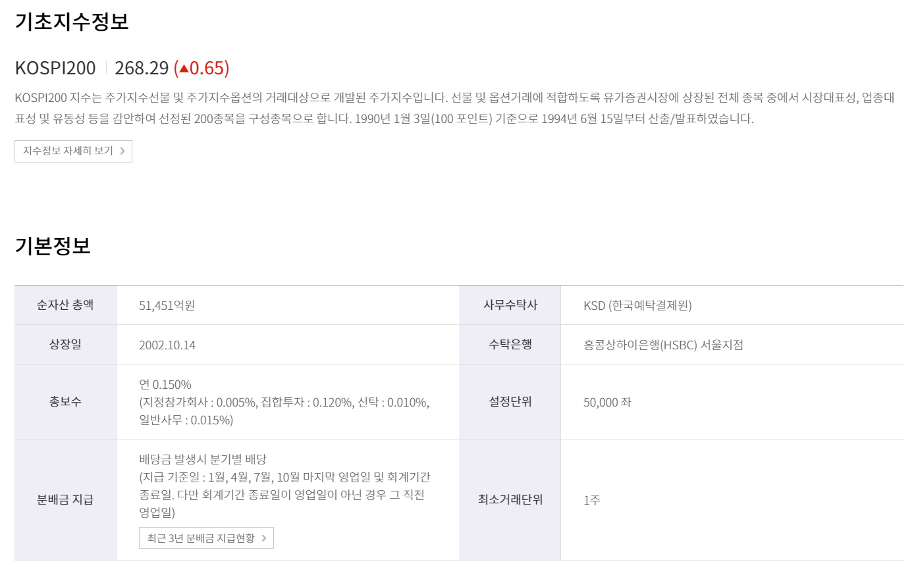Click the arrow icon on 최근 3년 분배금 지급현황 button
This screenshot has height=575, width=914.
263,537
